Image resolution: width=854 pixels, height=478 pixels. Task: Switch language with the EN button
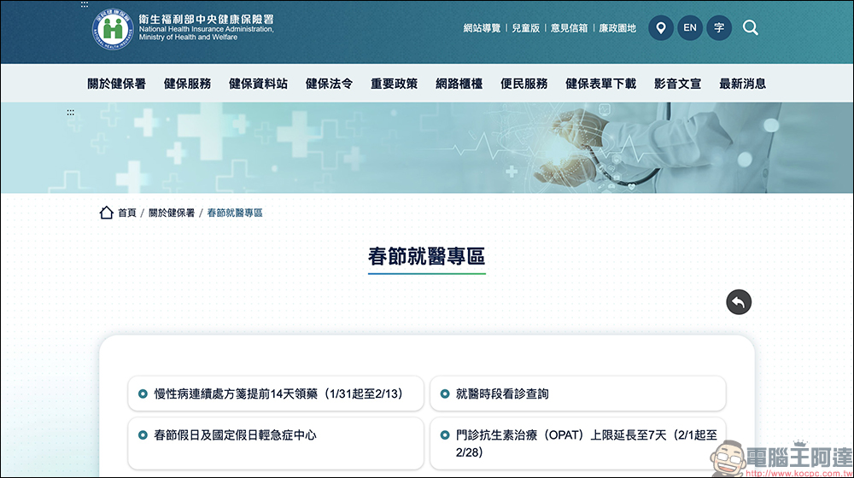tap(690, 28)
